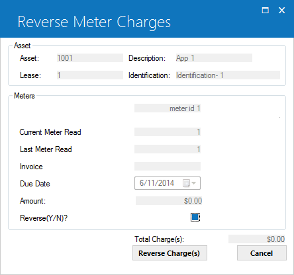Click the Last Meter Read value field
Viewport: 294px width, 275px height.
pyautogui.click(x=168, y=149)
